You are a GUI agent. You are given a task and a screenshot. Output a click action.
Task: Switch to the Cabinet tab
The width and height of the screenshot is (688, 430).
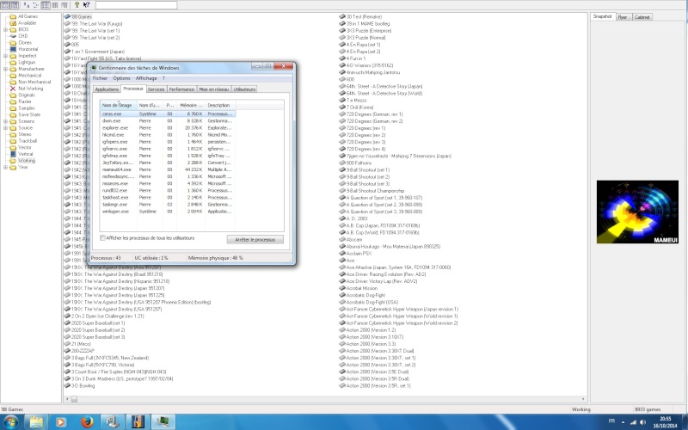[x=642, y=17]
